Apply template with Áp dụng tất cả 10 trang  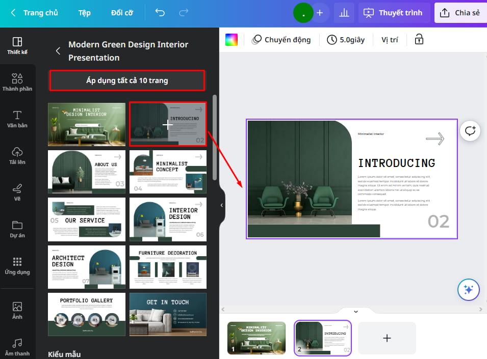point(126,80)
